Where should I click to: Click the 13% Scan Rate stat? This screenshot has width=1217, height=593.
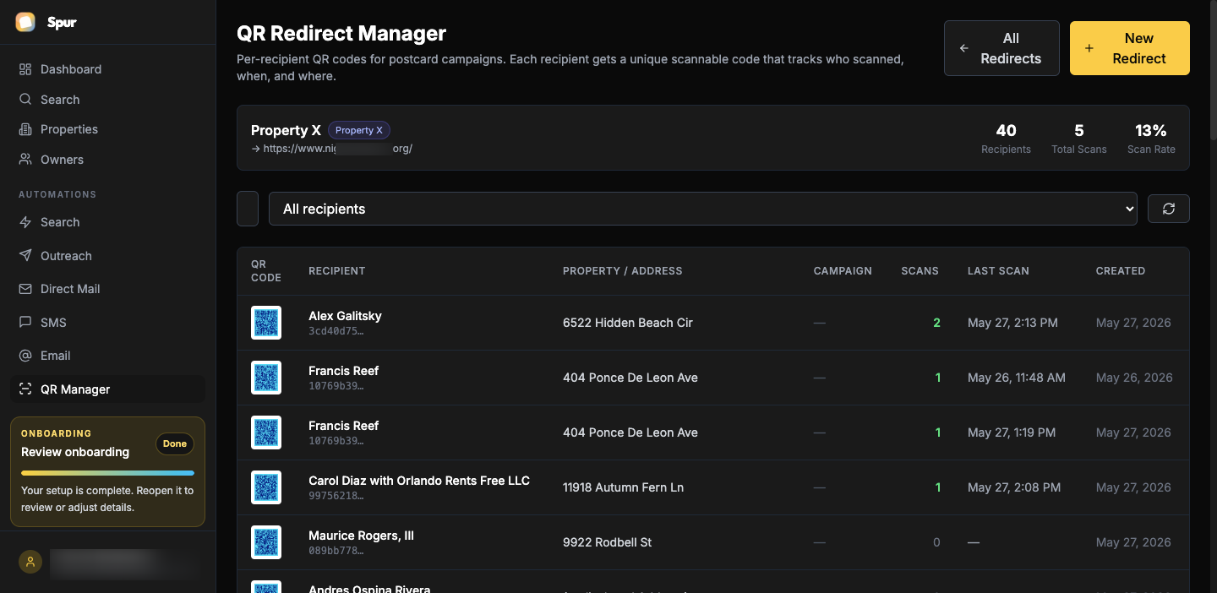tap(1151, 139)
